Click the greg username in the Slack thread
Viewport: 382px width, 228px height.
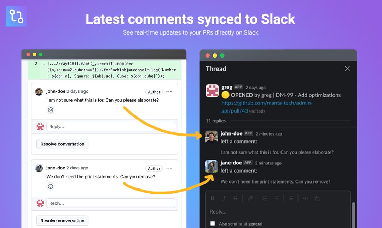[x=227, y=87]
